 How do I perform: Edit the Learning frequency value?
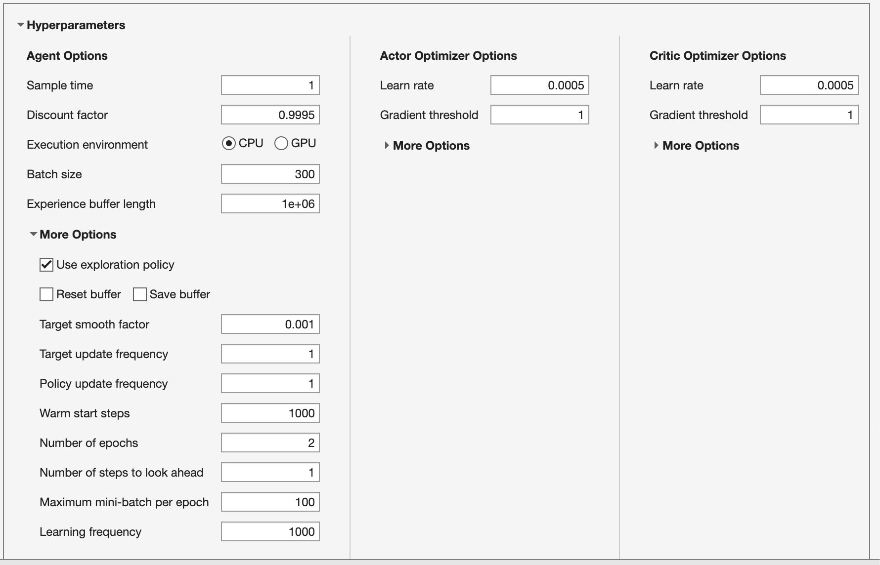click(270, 531)
